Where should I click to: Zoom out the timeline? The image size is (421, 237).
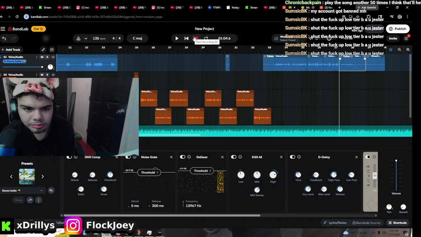point(399,50)
